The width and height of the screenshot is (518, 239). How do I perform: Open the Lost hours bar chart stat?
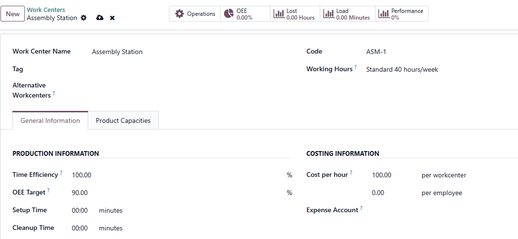(279, 14)
